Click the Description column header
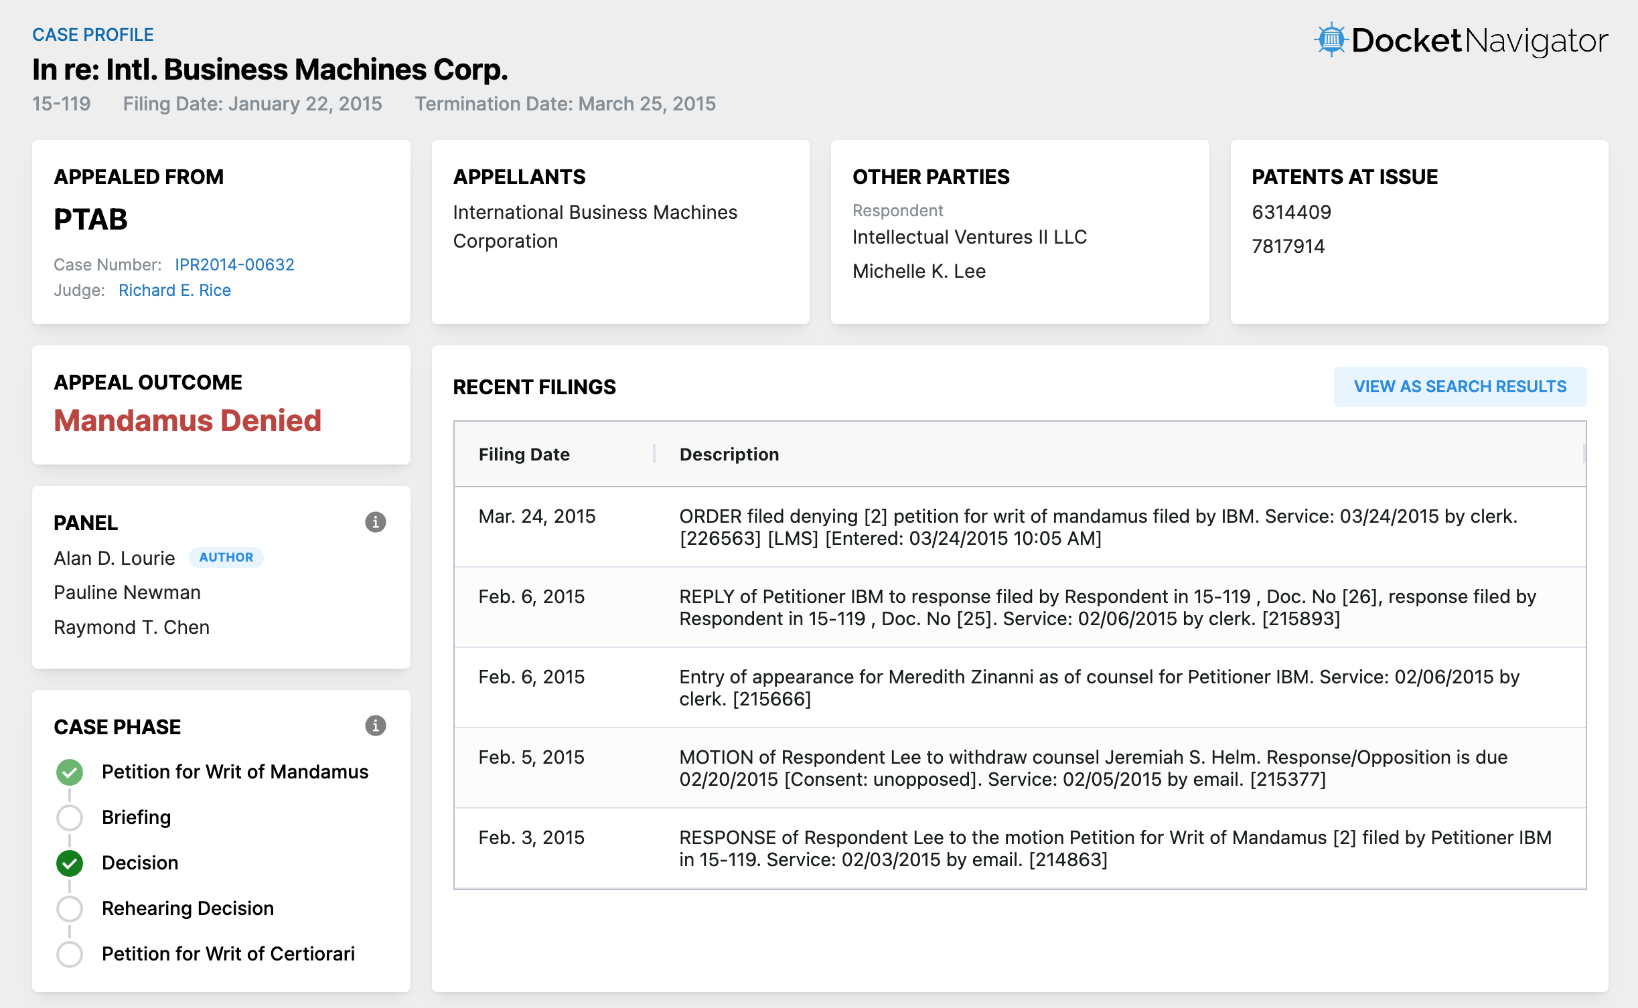 pos(729,454)
